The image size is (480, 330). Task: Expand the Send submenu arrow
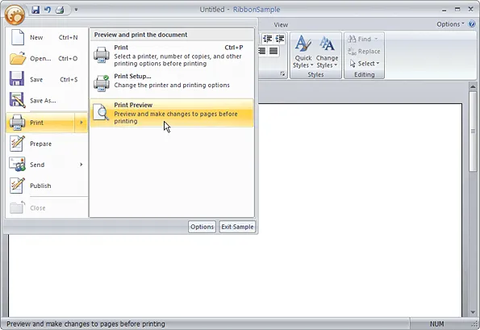click(x=81, y=165)
